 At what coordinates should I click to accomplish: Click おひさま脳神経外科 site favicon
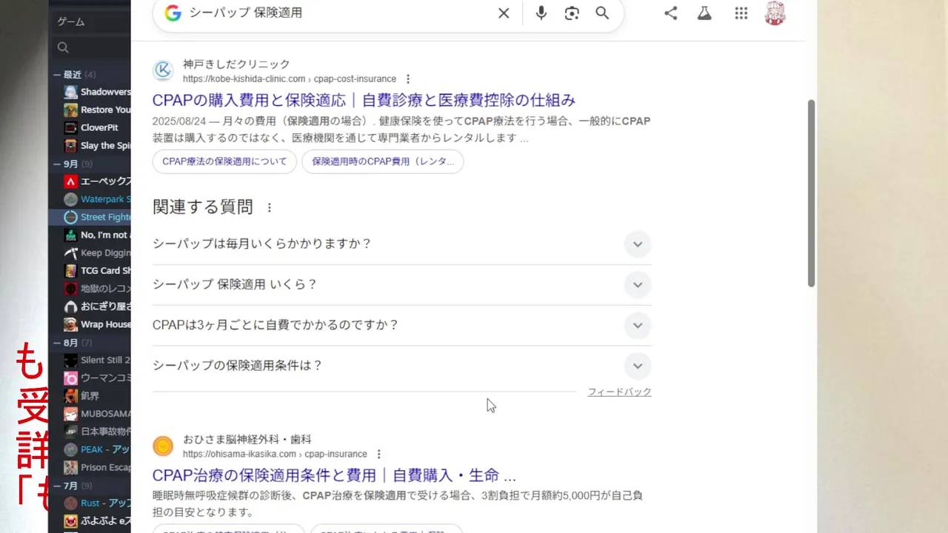tap(163, 446)
